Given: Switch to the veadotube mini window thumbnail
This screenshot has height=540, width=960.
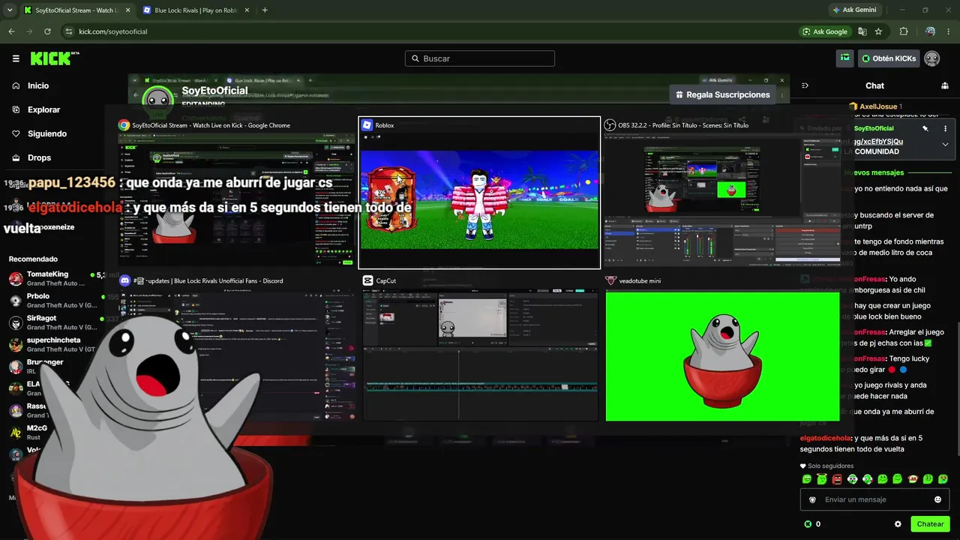Looking at the screenshot, I should pyautogui.click(x=722, y=348).
